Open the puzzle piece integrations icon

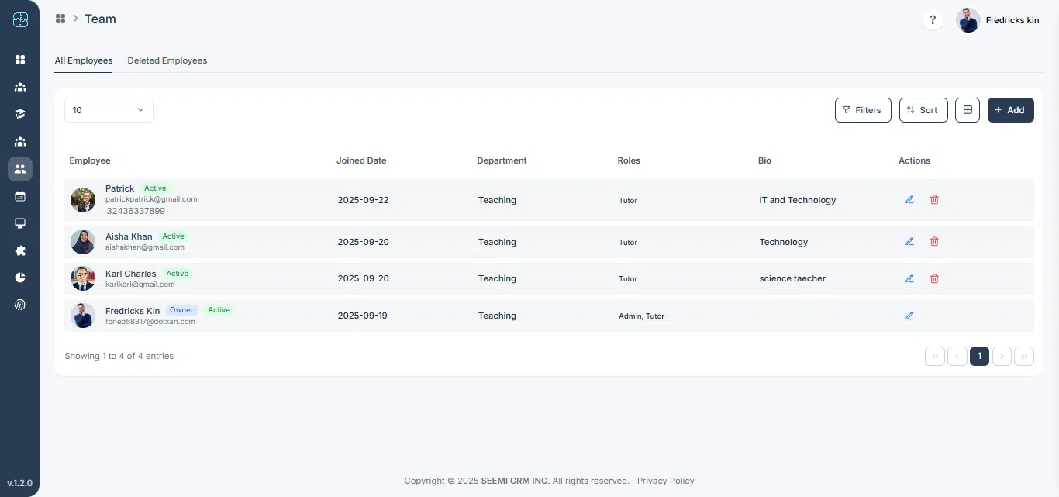point(20,250)
